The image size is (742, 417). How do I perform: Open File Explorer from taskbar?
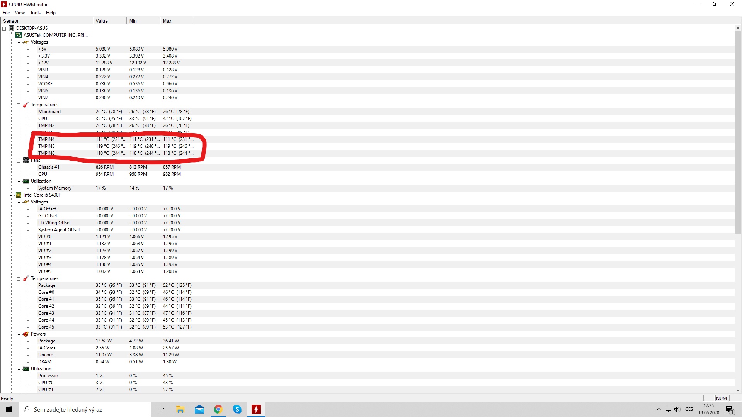tap(180, 409)
